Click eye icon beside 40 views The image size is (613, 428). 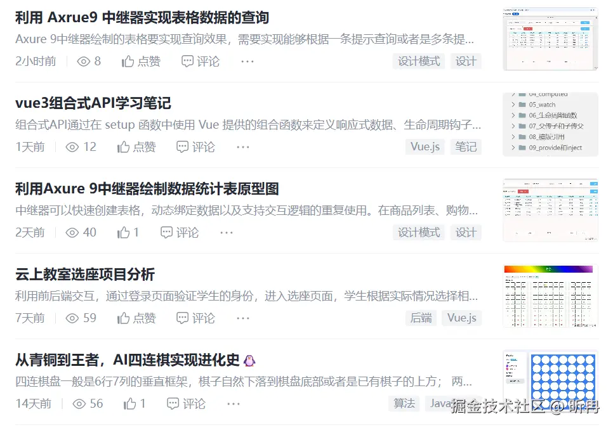(72, 233)
